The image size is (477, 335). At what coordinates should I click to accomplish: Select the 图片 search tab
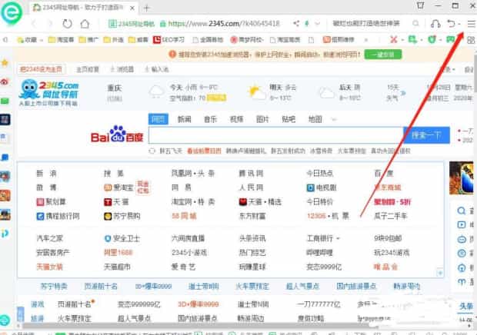point(262,119)
